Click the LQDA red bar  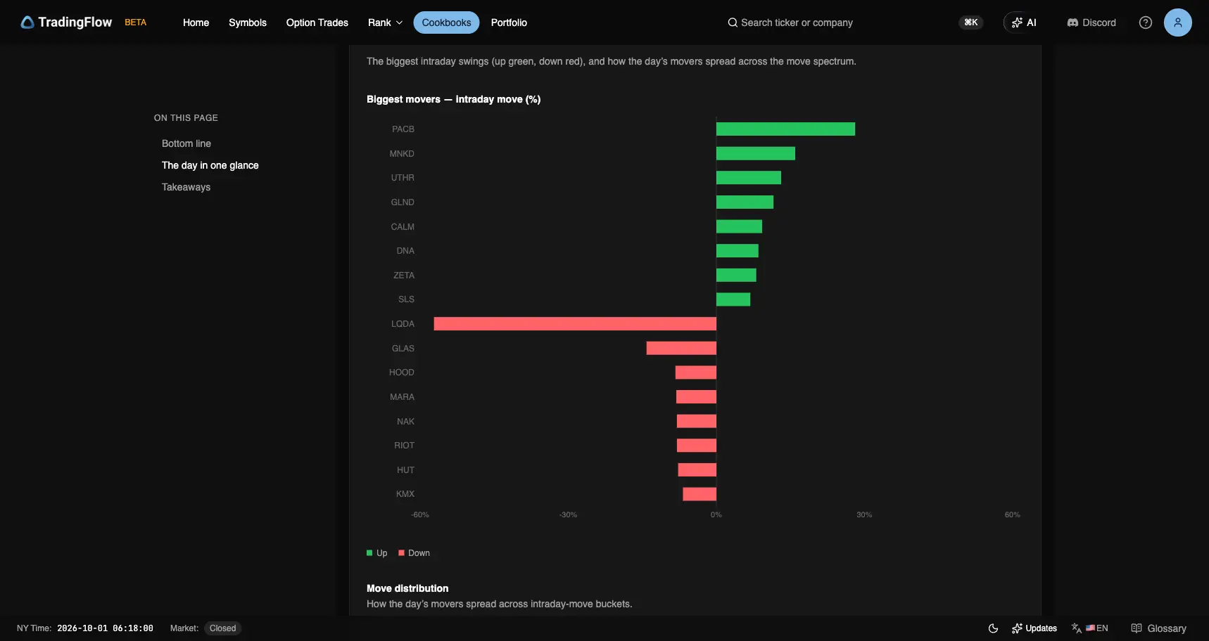(575, 324)
